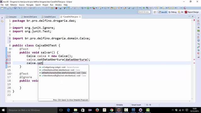
Task: Open File Explorer from the taskbar
Action: pos(75,110)
